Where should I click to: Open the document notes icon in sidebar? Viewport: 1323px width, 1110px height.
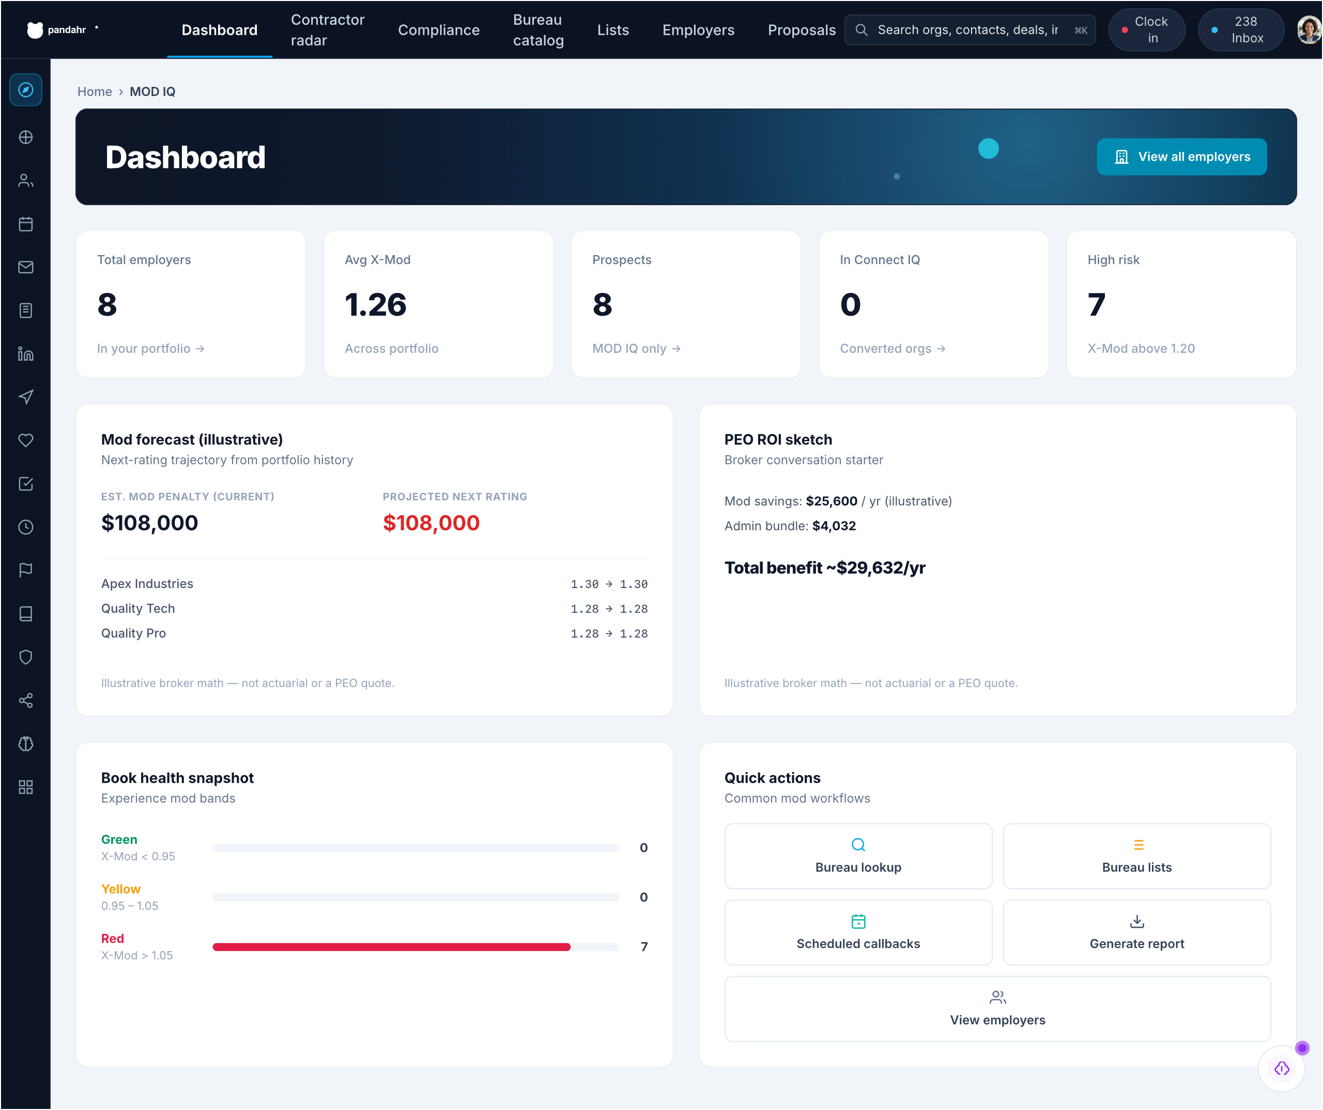coord(26,311)
